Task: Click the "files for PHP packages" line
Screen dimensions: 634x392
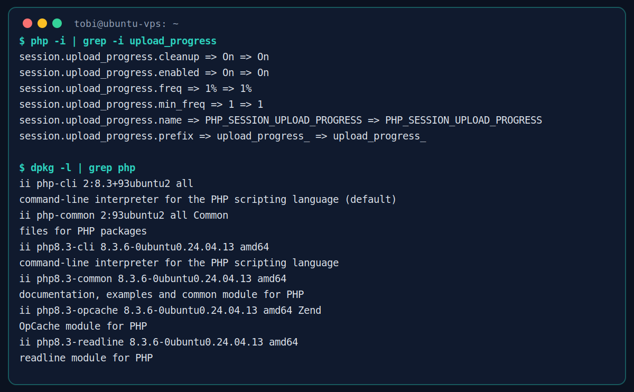Action: pos(83,231)
